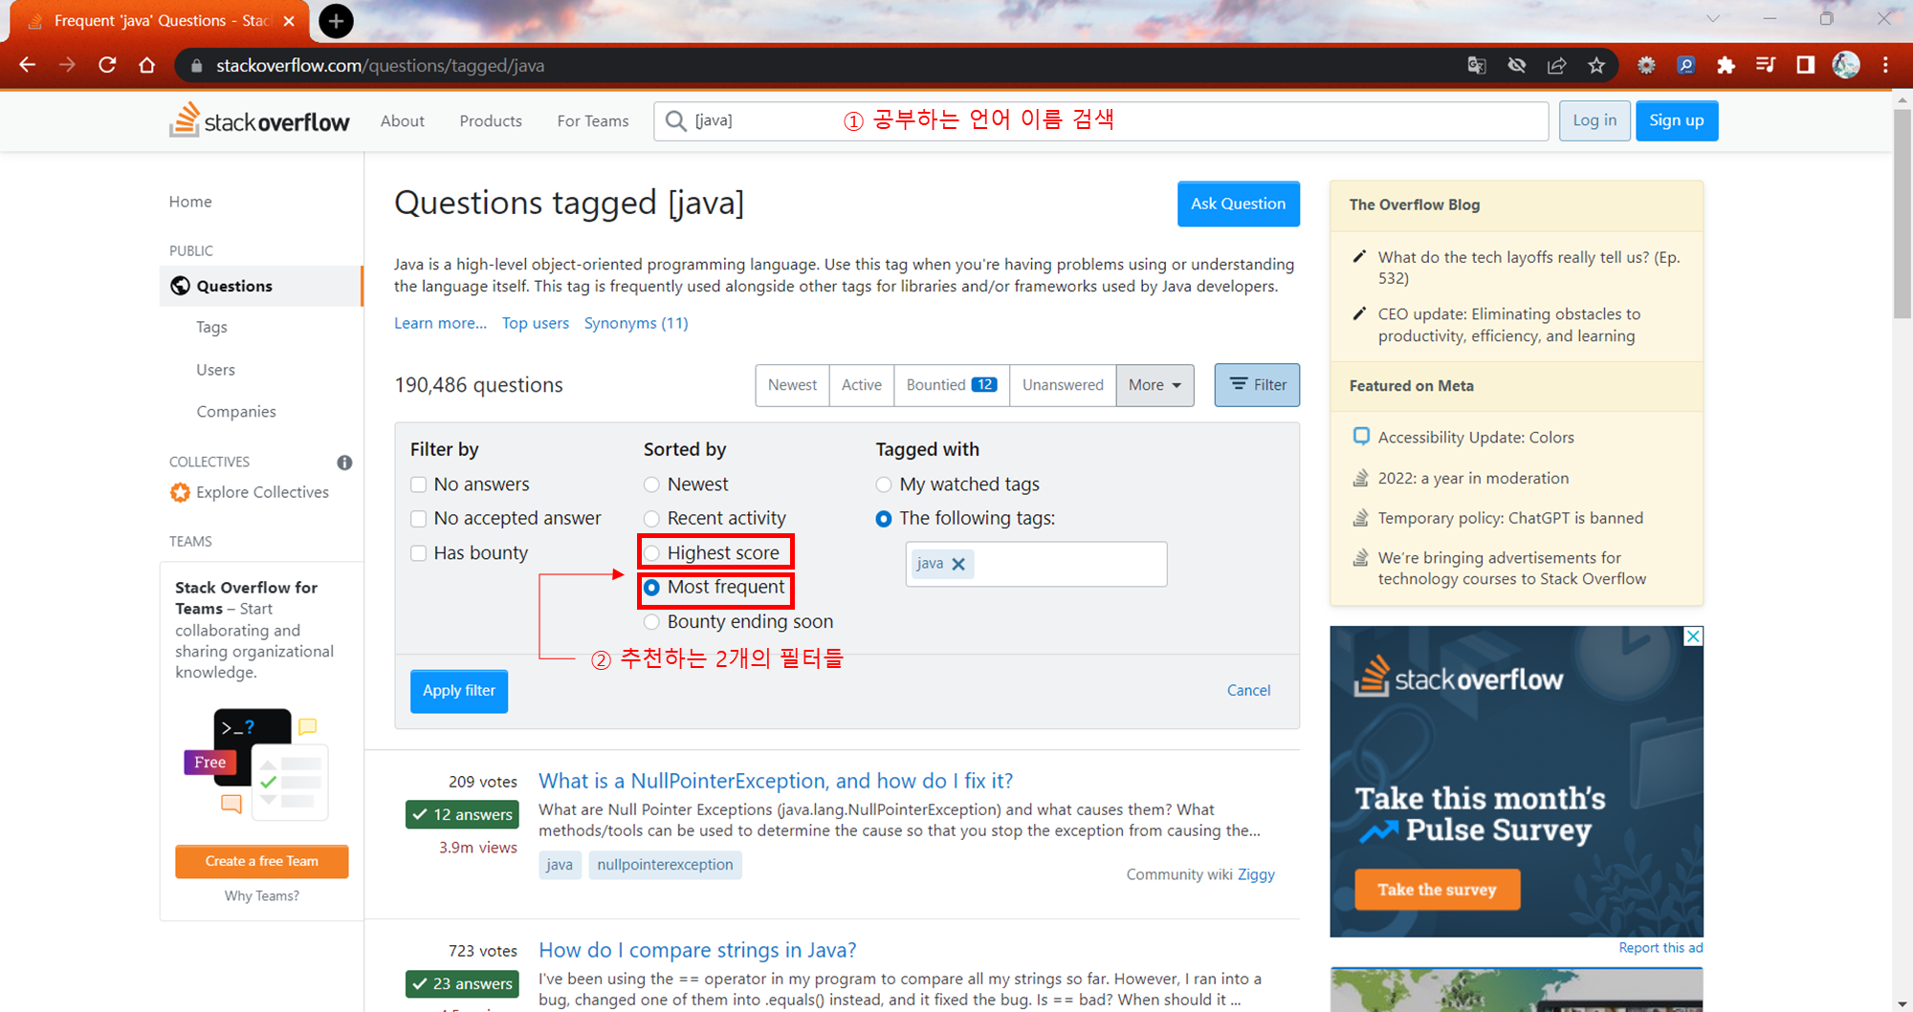Click the Log in button
This screenshot has width=1913, height=1012.
tap(1594, 120)
